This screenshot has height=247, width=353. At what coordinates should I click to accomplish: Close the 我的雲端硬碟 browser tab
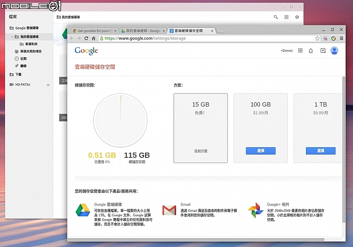click(164, 31)
